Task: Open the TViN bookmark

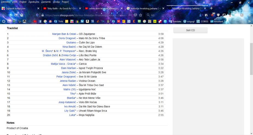Action: pos(59,21)
